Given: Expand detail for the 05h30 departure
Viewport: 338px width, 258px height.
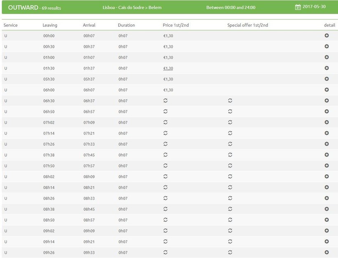Looking at the screenshot, I should [x=326, y=79].
